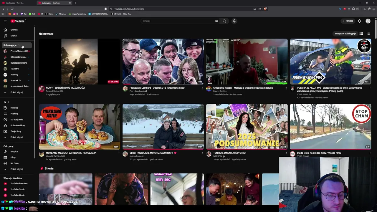Open Do obejrzenia list
The image size is (377, 212).
point(16,120)
